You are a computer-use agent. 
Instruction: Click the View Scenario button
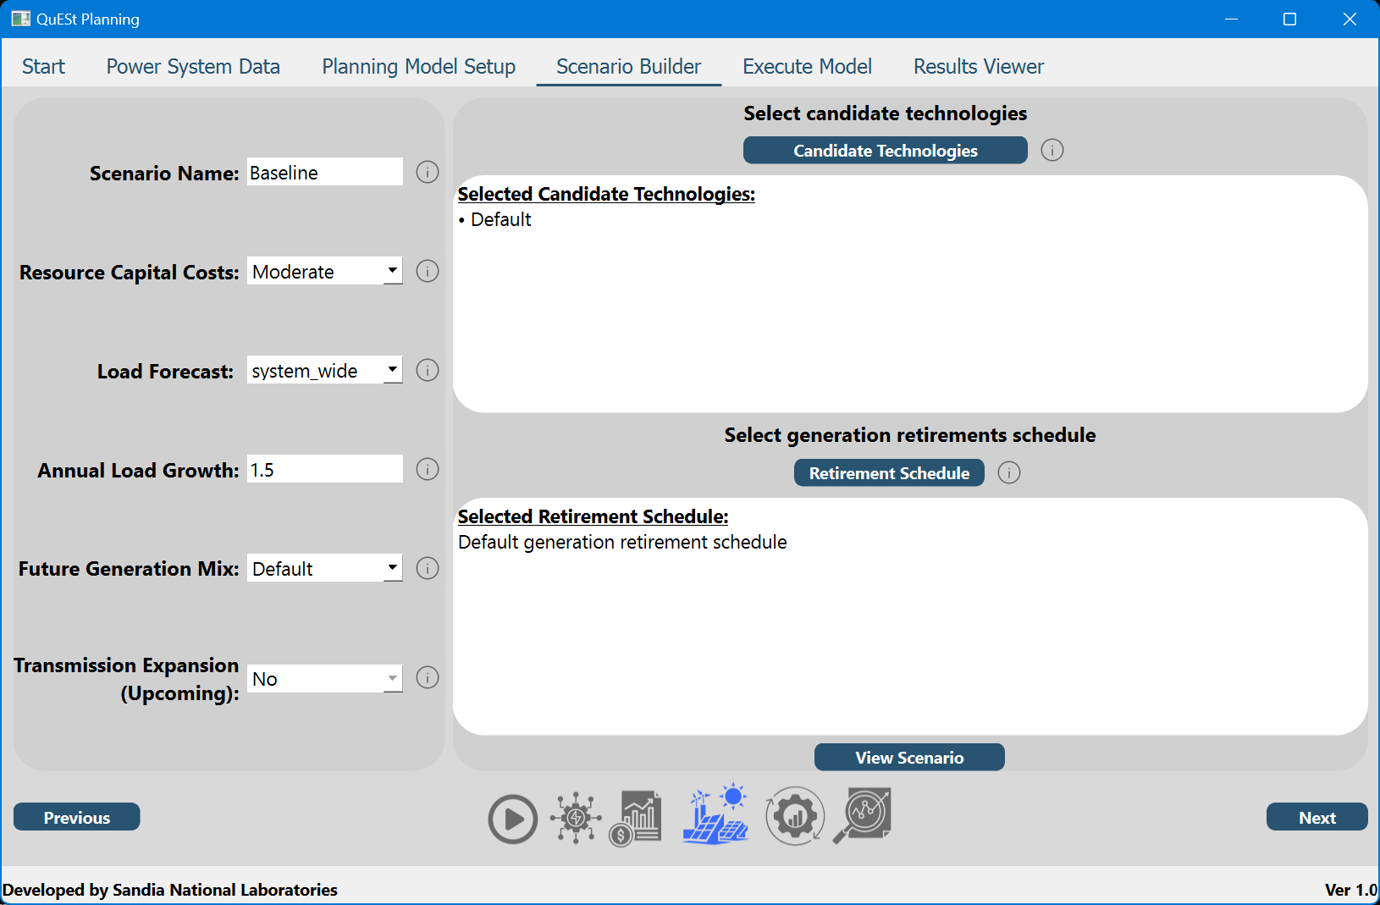(x=909, y=758)
